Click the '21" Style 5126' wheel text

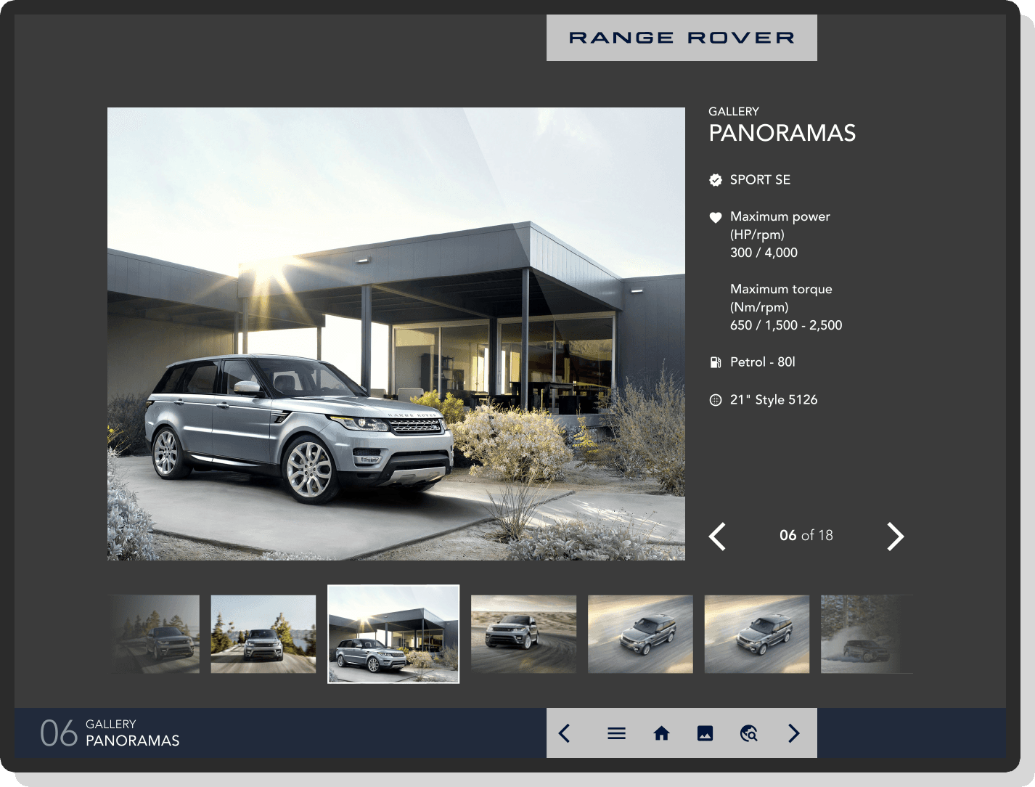774,400
